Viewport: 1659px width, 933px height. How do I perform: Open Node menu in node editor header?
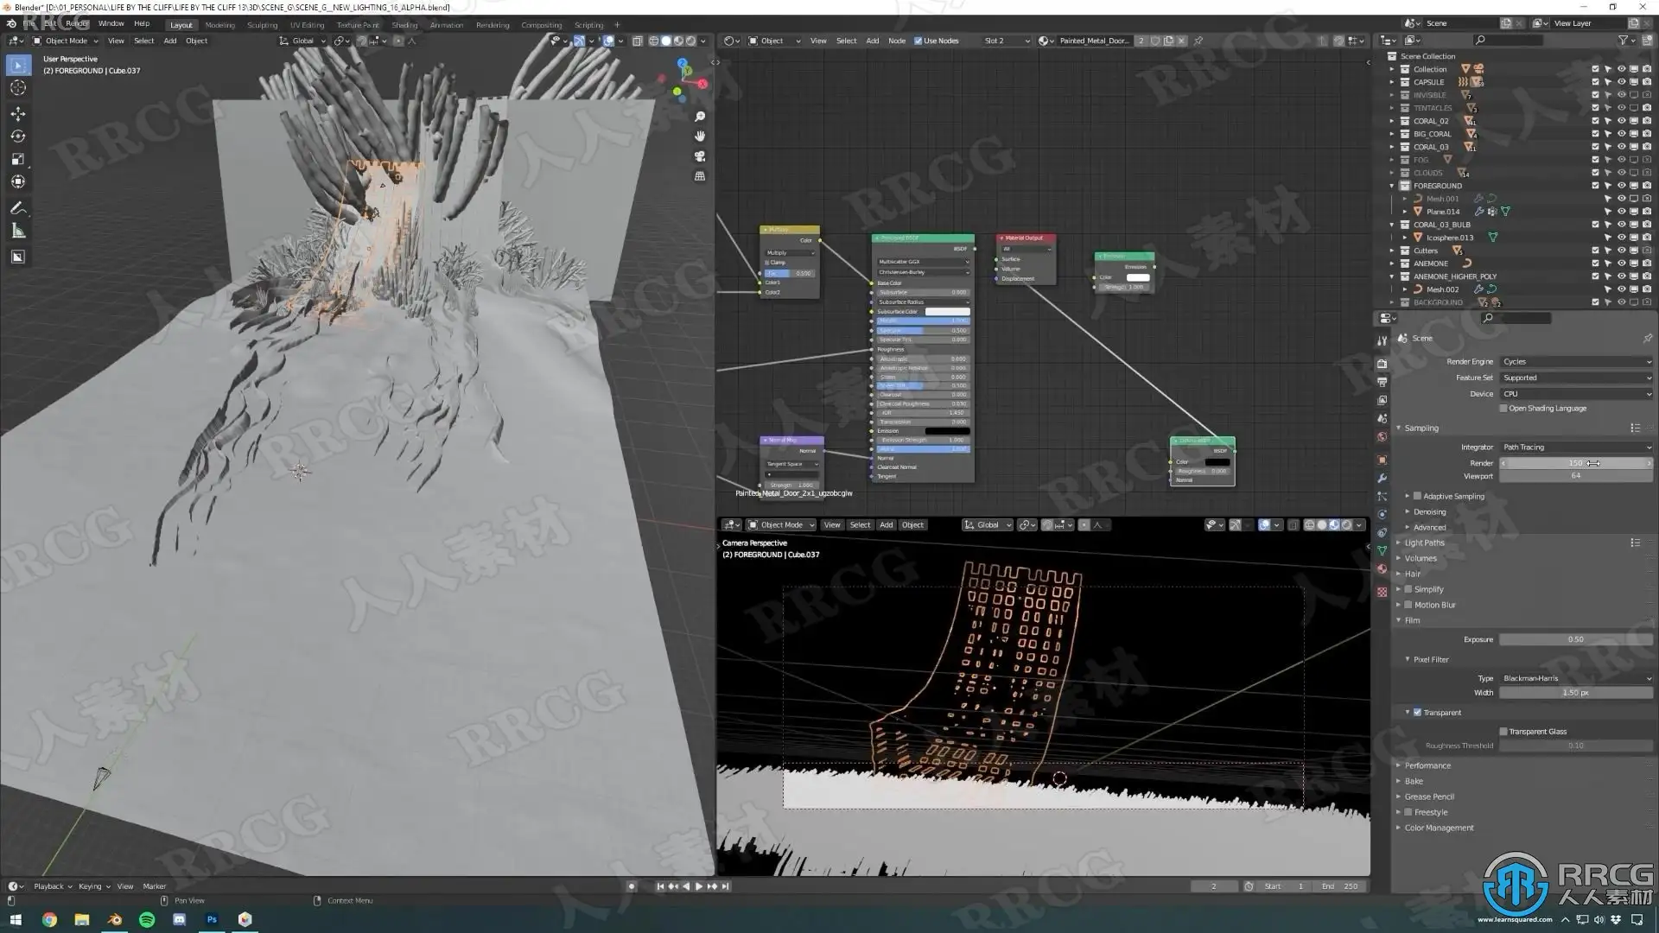tap(897, 41)
